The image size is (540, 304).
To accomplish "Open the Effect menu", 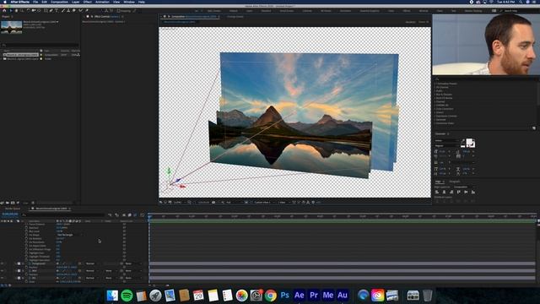I will point(88,2).
